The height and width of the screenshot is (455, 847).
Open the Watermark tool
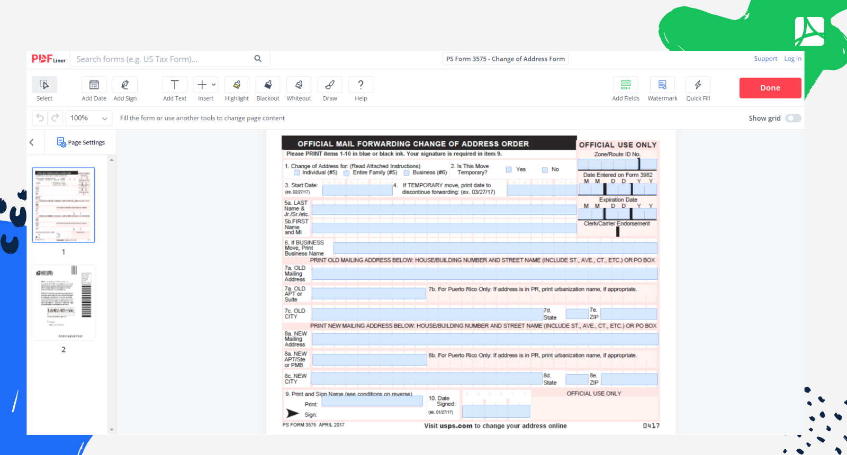662,85
